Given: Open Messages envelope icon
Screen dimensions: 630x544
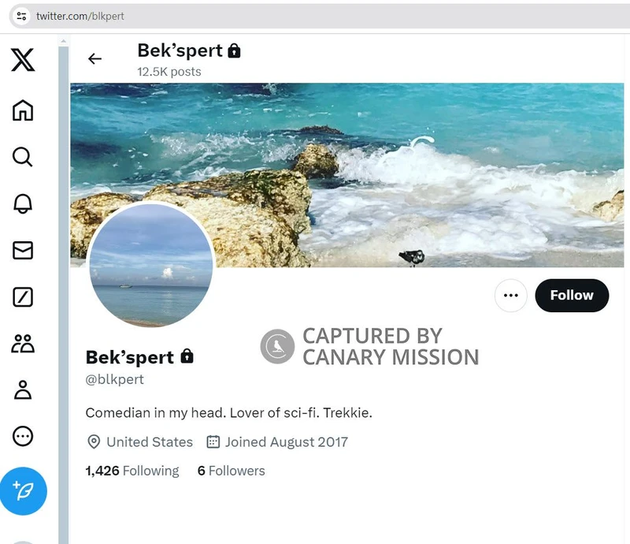Looking at the screenshot, I should point(23,250).
